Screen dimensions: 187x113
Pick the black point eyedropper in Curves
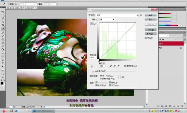[x=111, y=66]
